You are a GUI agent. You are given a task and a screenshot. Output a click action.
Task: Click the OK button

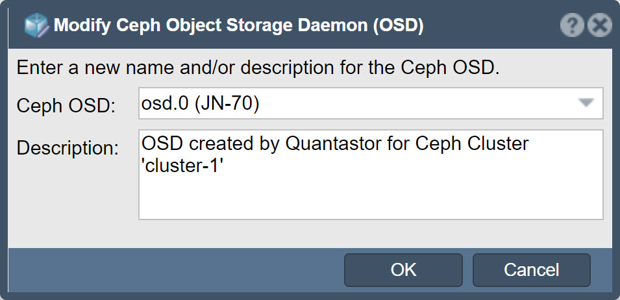coord(403,270)
